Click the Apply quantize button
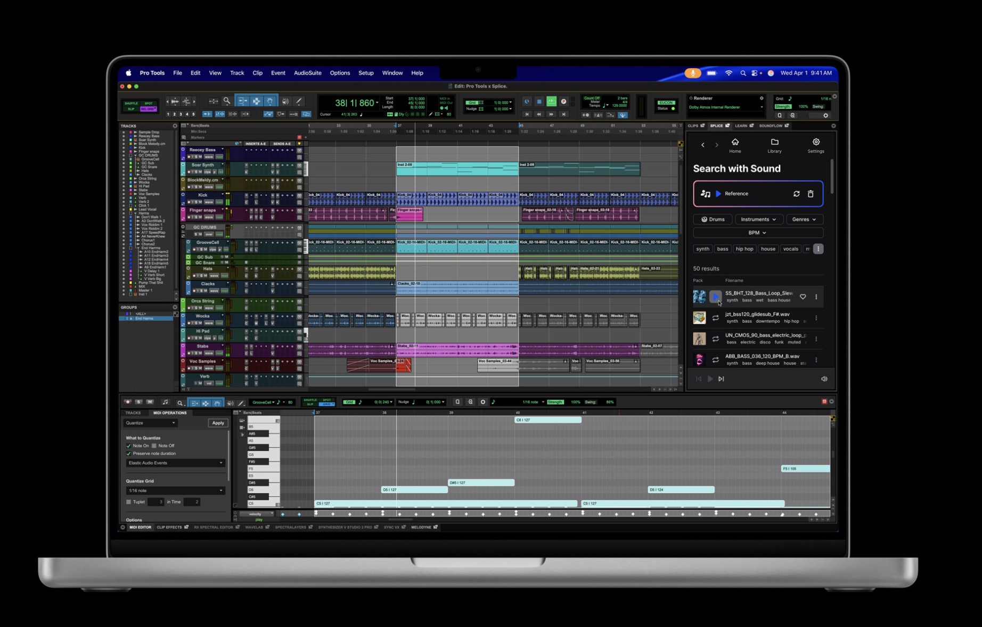982x627 pixels. coord(218,423)
